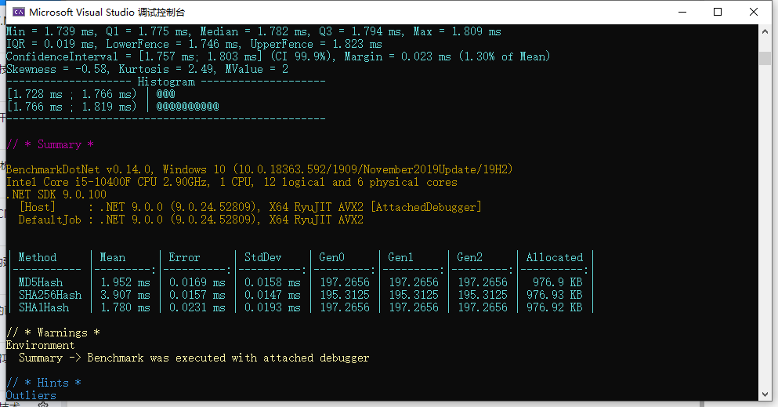Viewport: 778px width, 407px height.
Task: Click the SHA256Hash method name
Action: pos(50,295)
